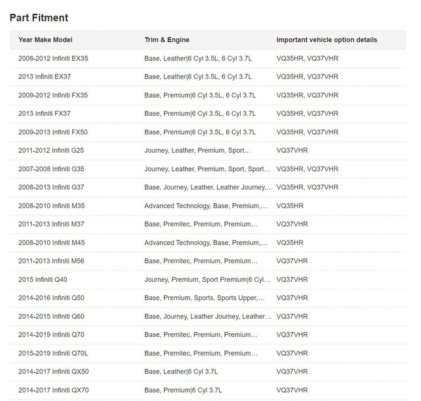Expand truncated trim text for Infiniti G25

click(197, 150)
